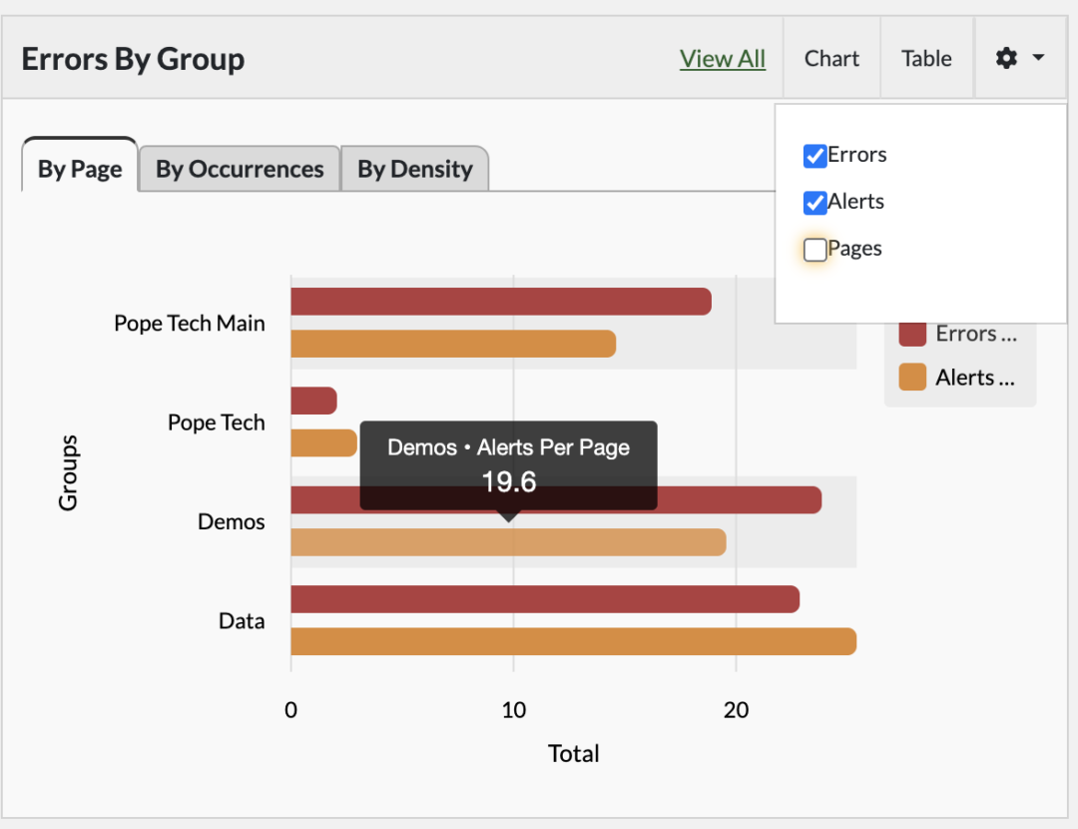The height and width of the screenshot is (829, 1078).
Task: Click the Errors legend swatch
Action: (911, 333)
